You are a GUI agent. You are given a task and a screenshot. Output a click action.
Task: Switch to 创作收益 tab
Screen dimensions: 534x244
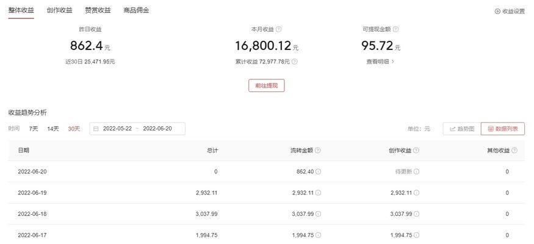tap(60, 10)
